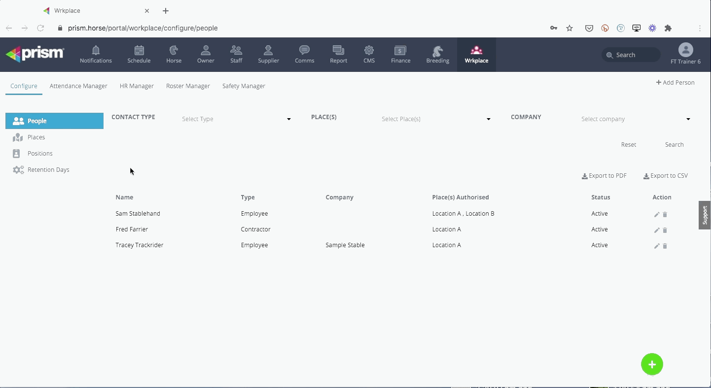Open the Breeding section icon
This screenshot has height=388, width=711.
[437, 51]
